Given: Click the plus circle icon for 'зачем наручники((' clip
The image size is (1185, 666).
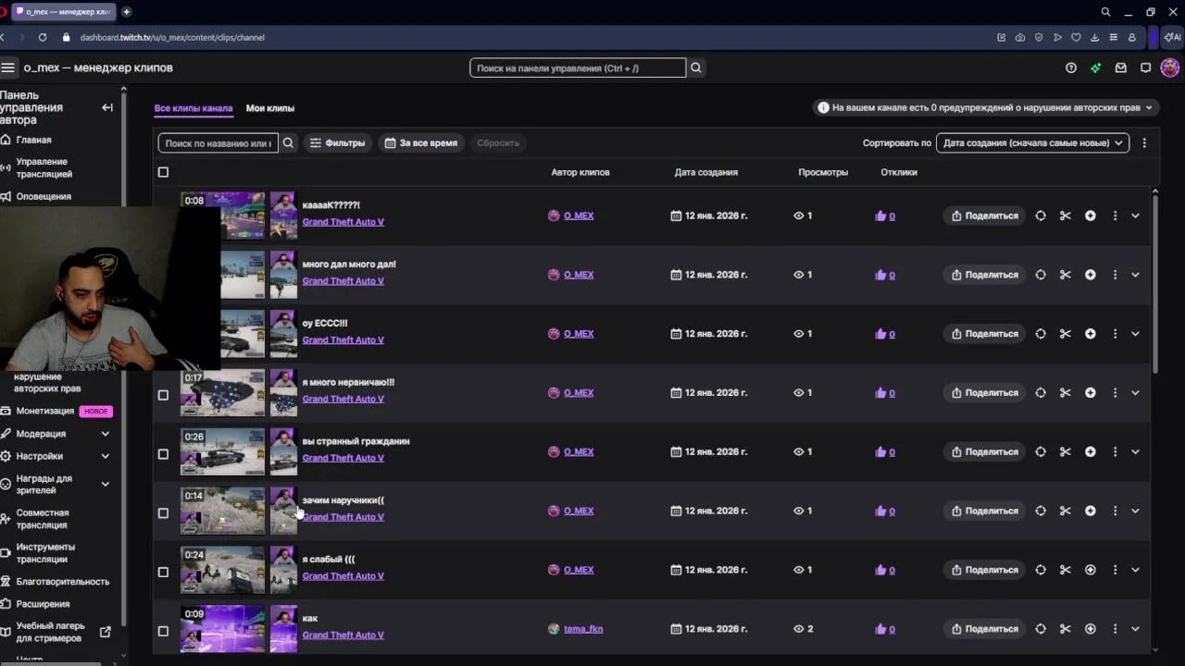Looking at the screenshot, I should tap(1091, 511).
